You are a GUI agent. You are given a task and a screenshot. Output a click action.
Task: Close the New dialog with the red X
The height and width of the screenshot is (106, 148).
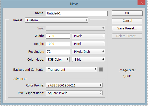point(141,3)
